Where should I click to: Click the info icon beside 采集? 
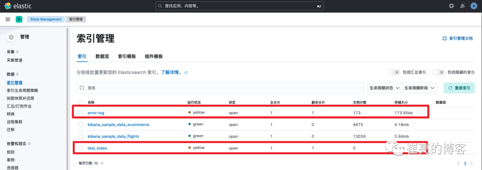[x=17, y=52]
